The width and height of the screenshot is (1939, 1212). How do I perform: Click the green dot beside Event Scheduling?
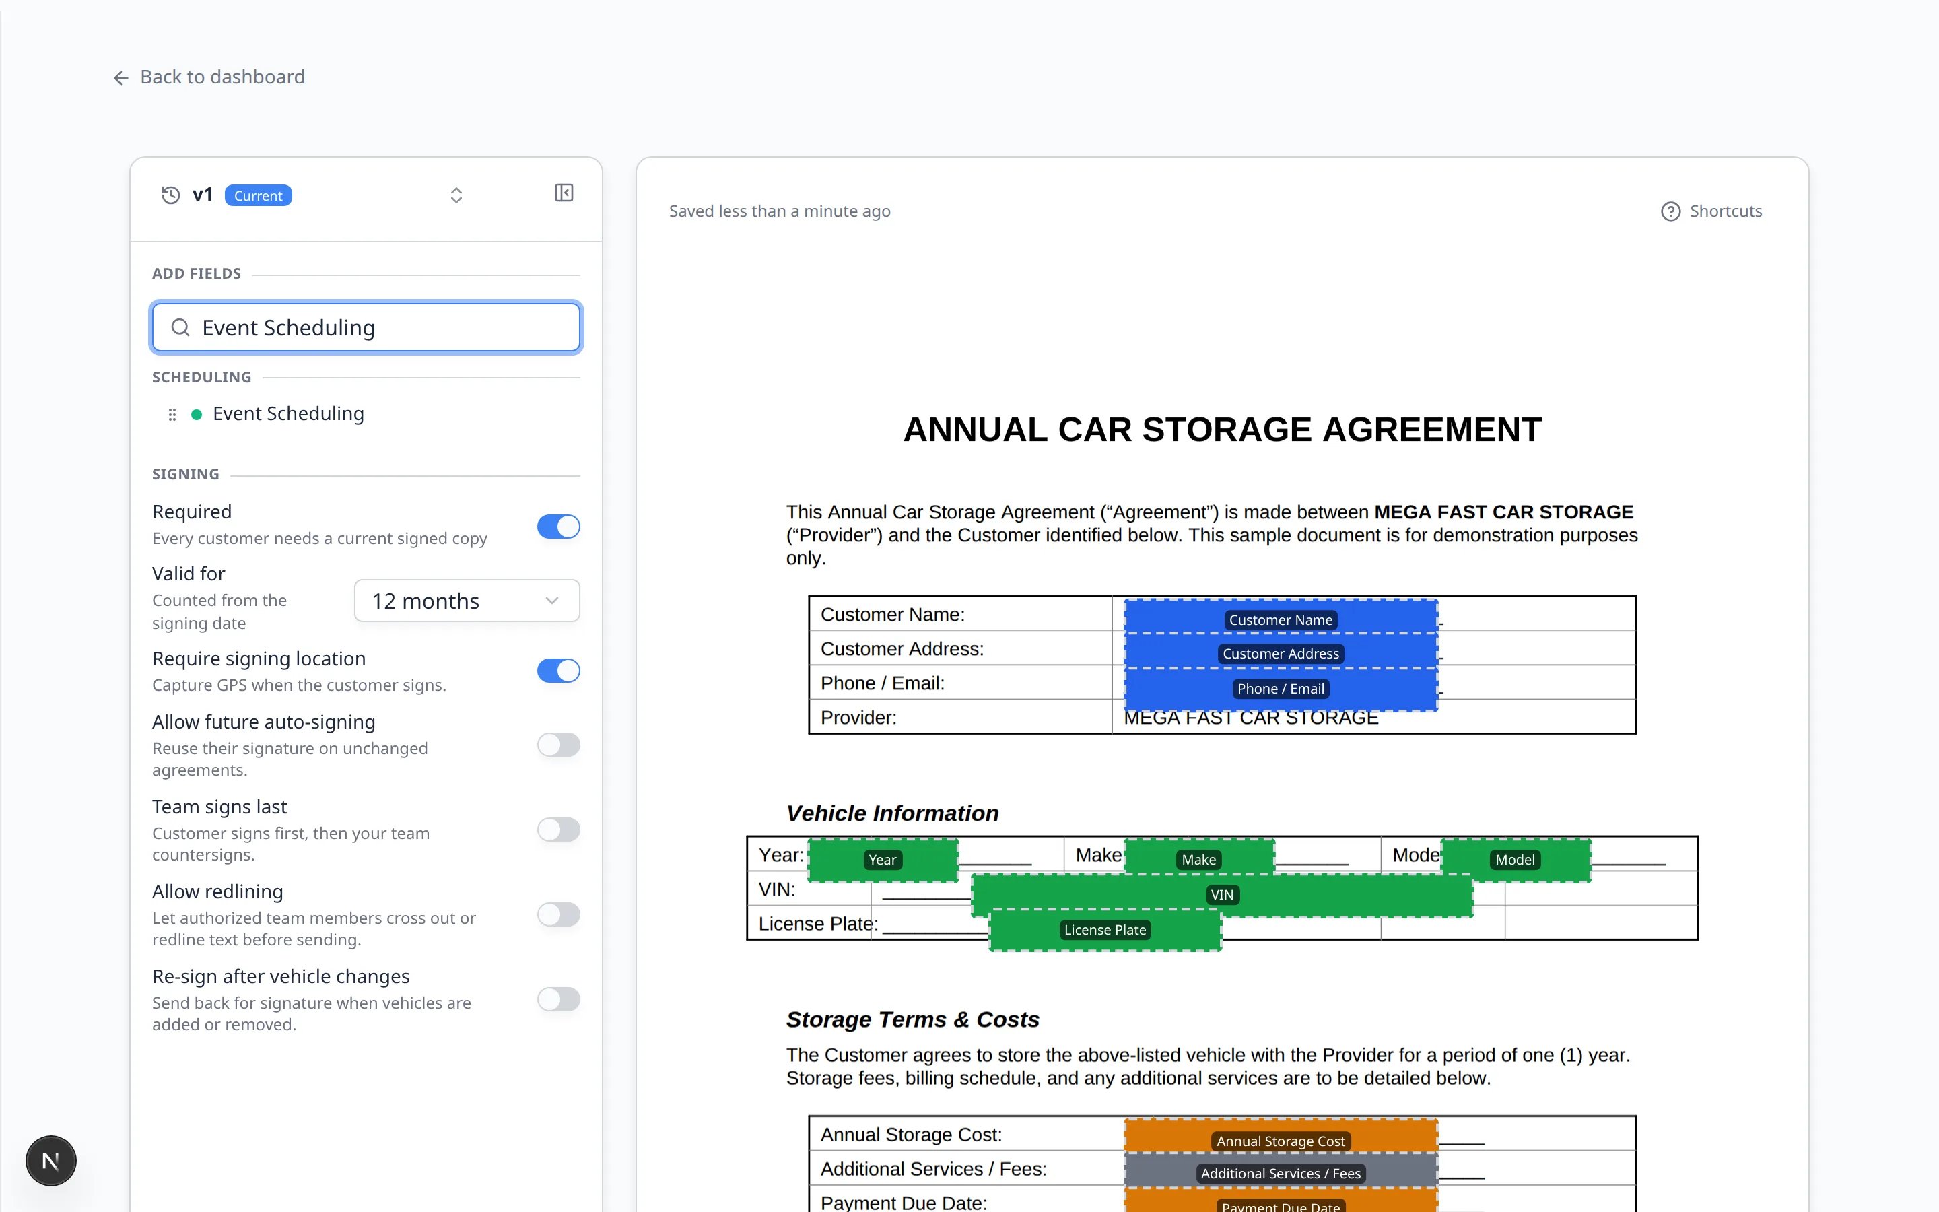[x=197, y=414]
